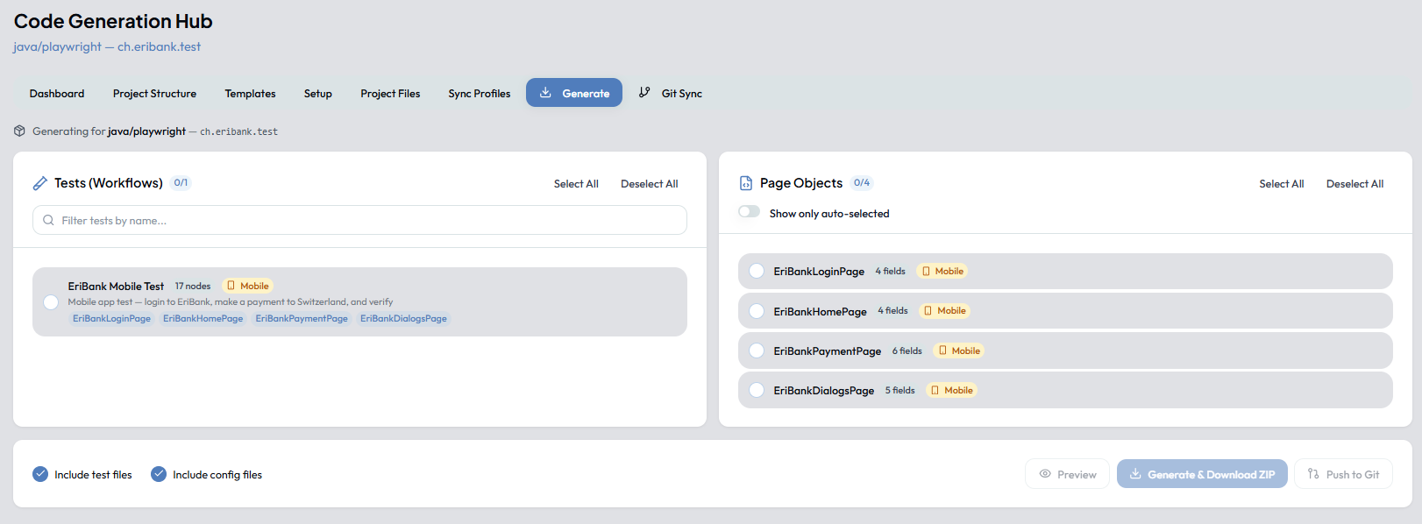Image resolution: width=1422 pixels, height=524 pixels.
Task: Click the eye icon on the Preview button
Action: point(1045,474)
